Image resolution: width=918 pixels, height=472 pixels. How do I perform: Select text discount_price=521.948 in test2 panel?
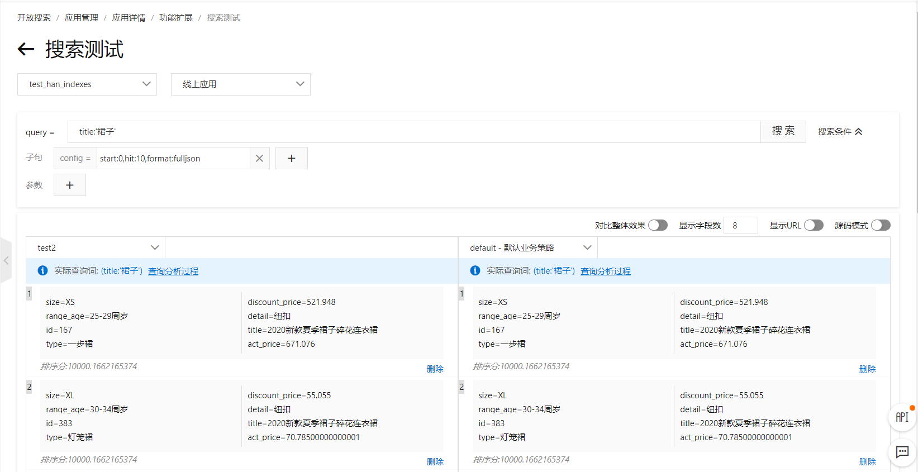click(x=292, y=302)
